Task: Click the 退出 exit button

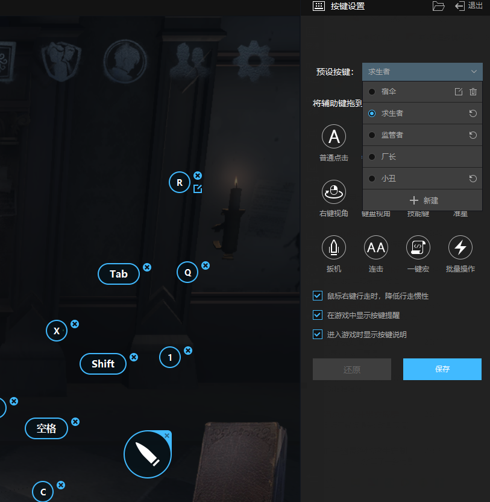Action: (x=469, y=6)
